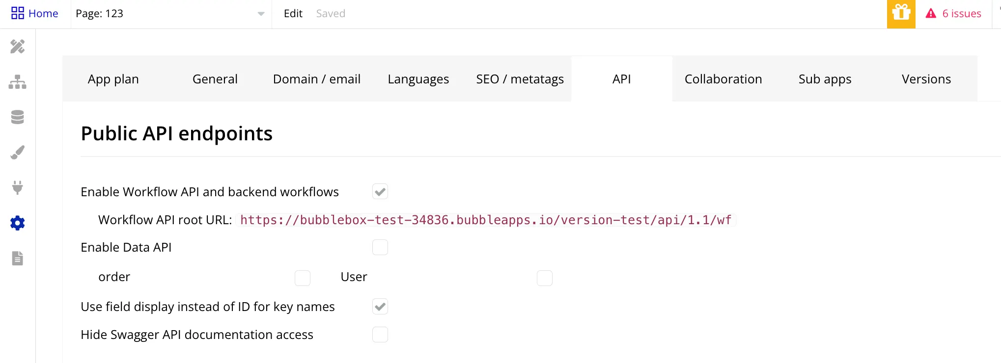1001x363 pixels.
Task: Open the Data tab database icon
Action: tap(18, 117)
